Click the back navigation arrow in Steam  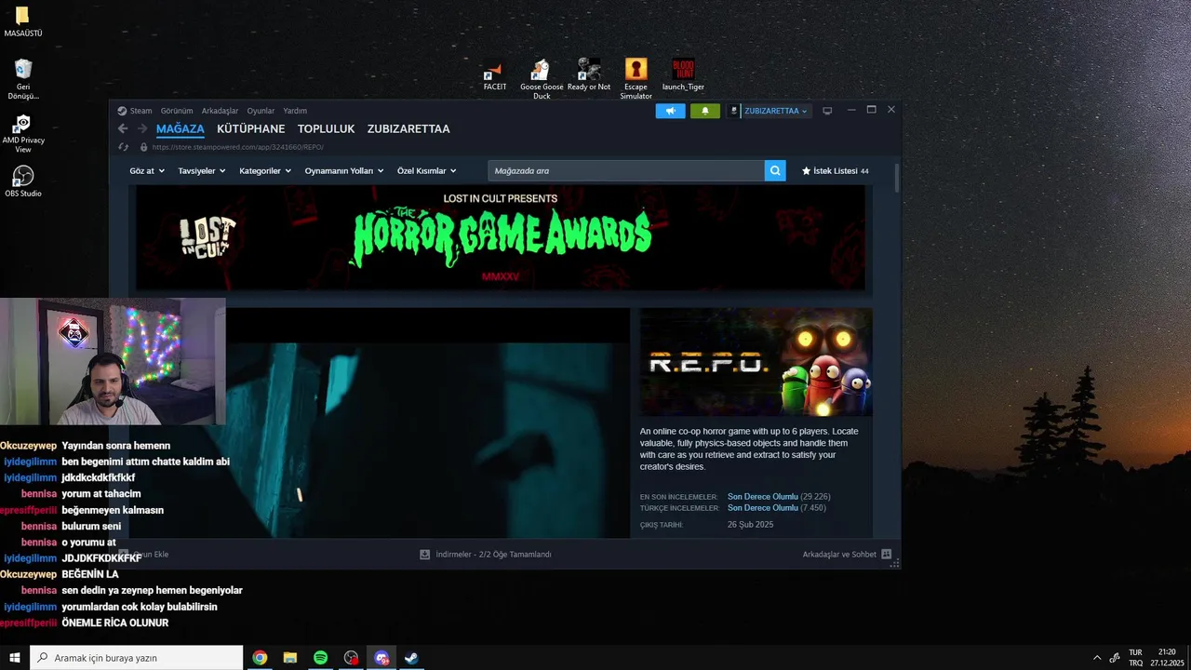[123, 129]
